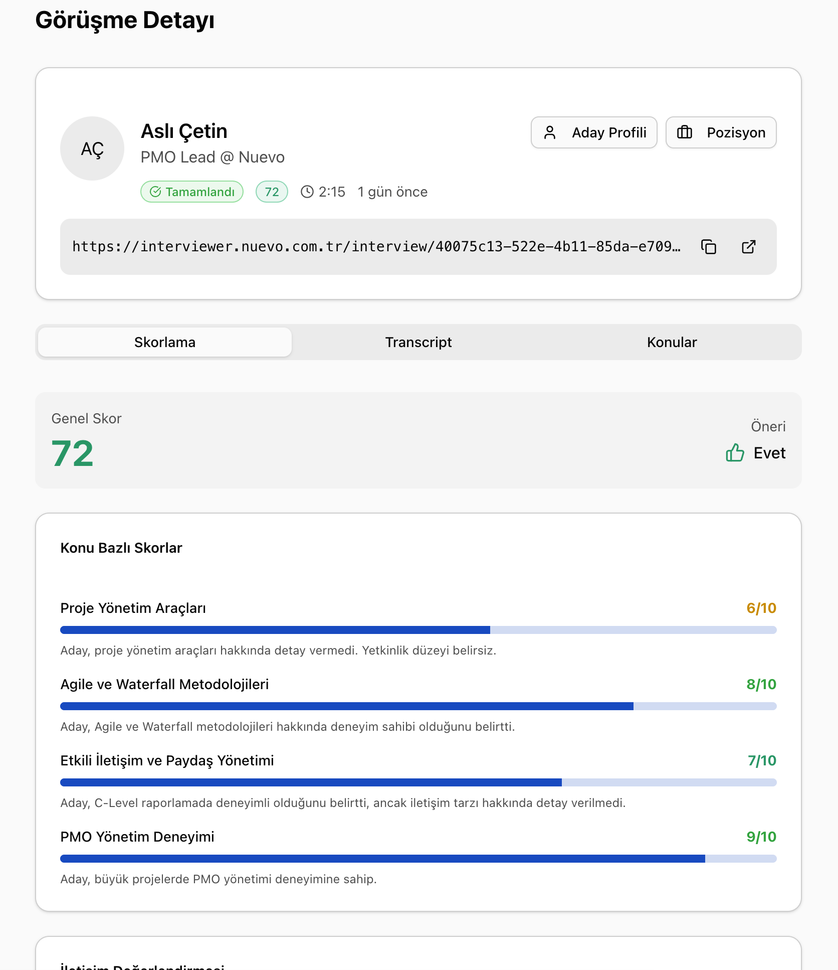Select the Skorlama tab
The image size is (838, 970).
(x=165, y=342)
